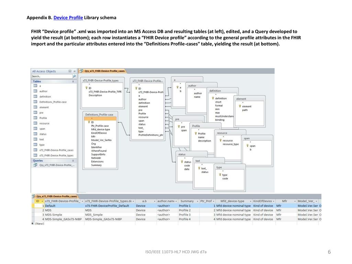Open the author.name column filter dropdown

176,201
